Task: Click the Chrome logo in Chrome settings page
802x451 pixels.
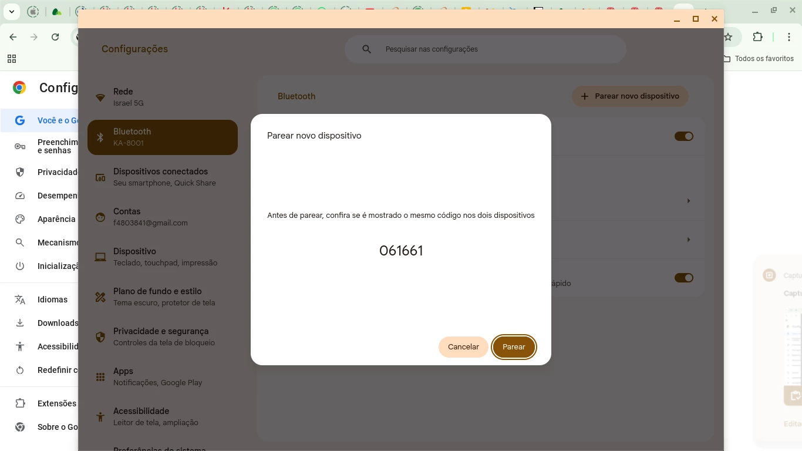Action: 19,87
